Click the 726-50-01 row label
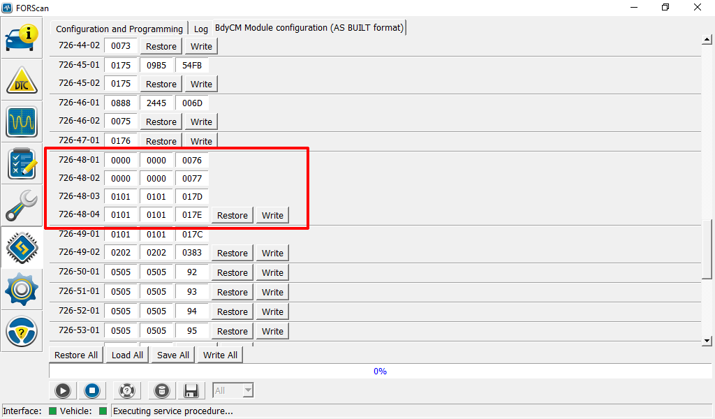 click(x=79, y=272)
